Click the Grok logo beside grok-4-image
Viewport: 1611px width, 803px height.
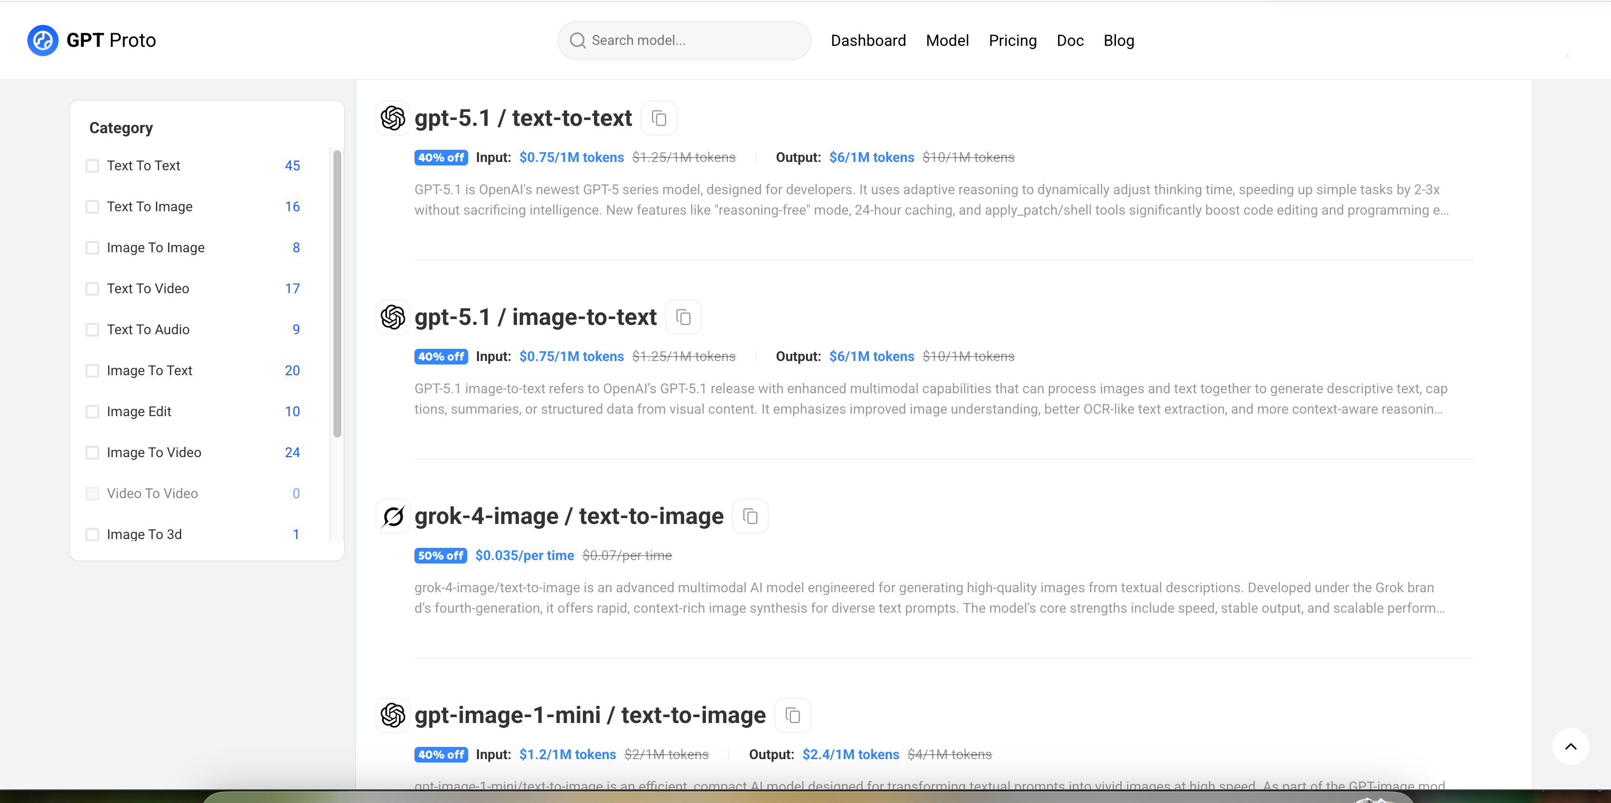[x=393, y=516]
